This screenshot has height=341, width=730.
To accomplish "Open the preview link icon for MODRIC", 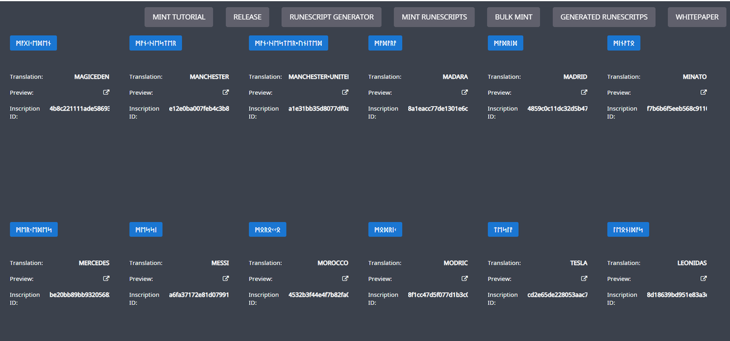I will click(465, 278).
